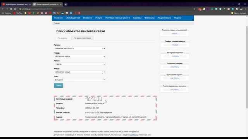Image resolution: width=248 pixels, height=139 pixels.
Task: Click the Поиск search button
Action: (x=59, y=85)
